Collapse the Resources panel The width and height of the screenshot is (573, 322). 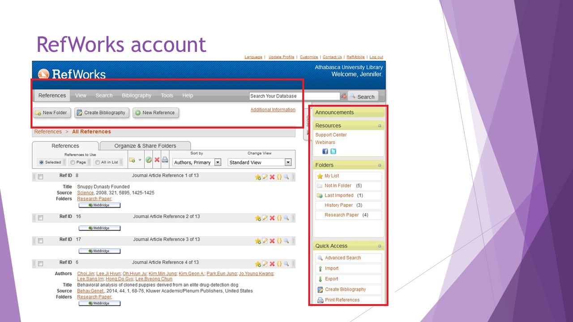(x=380, y=126)
